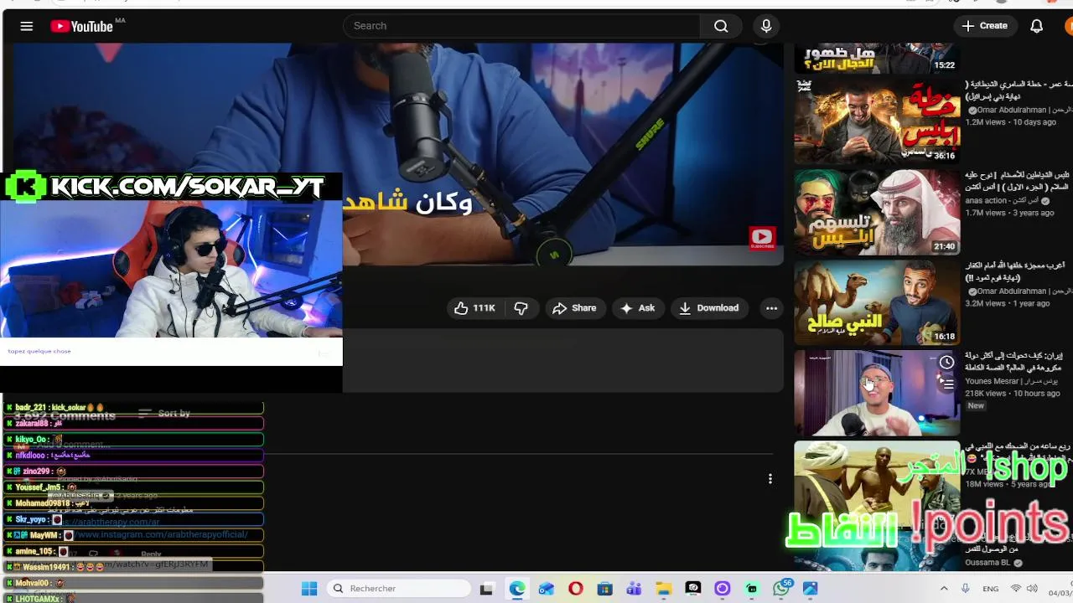The height and width of the screenshot is (603, 1073).
Task: Click the taskbar Rechercher search box
Action: [397, 589]
